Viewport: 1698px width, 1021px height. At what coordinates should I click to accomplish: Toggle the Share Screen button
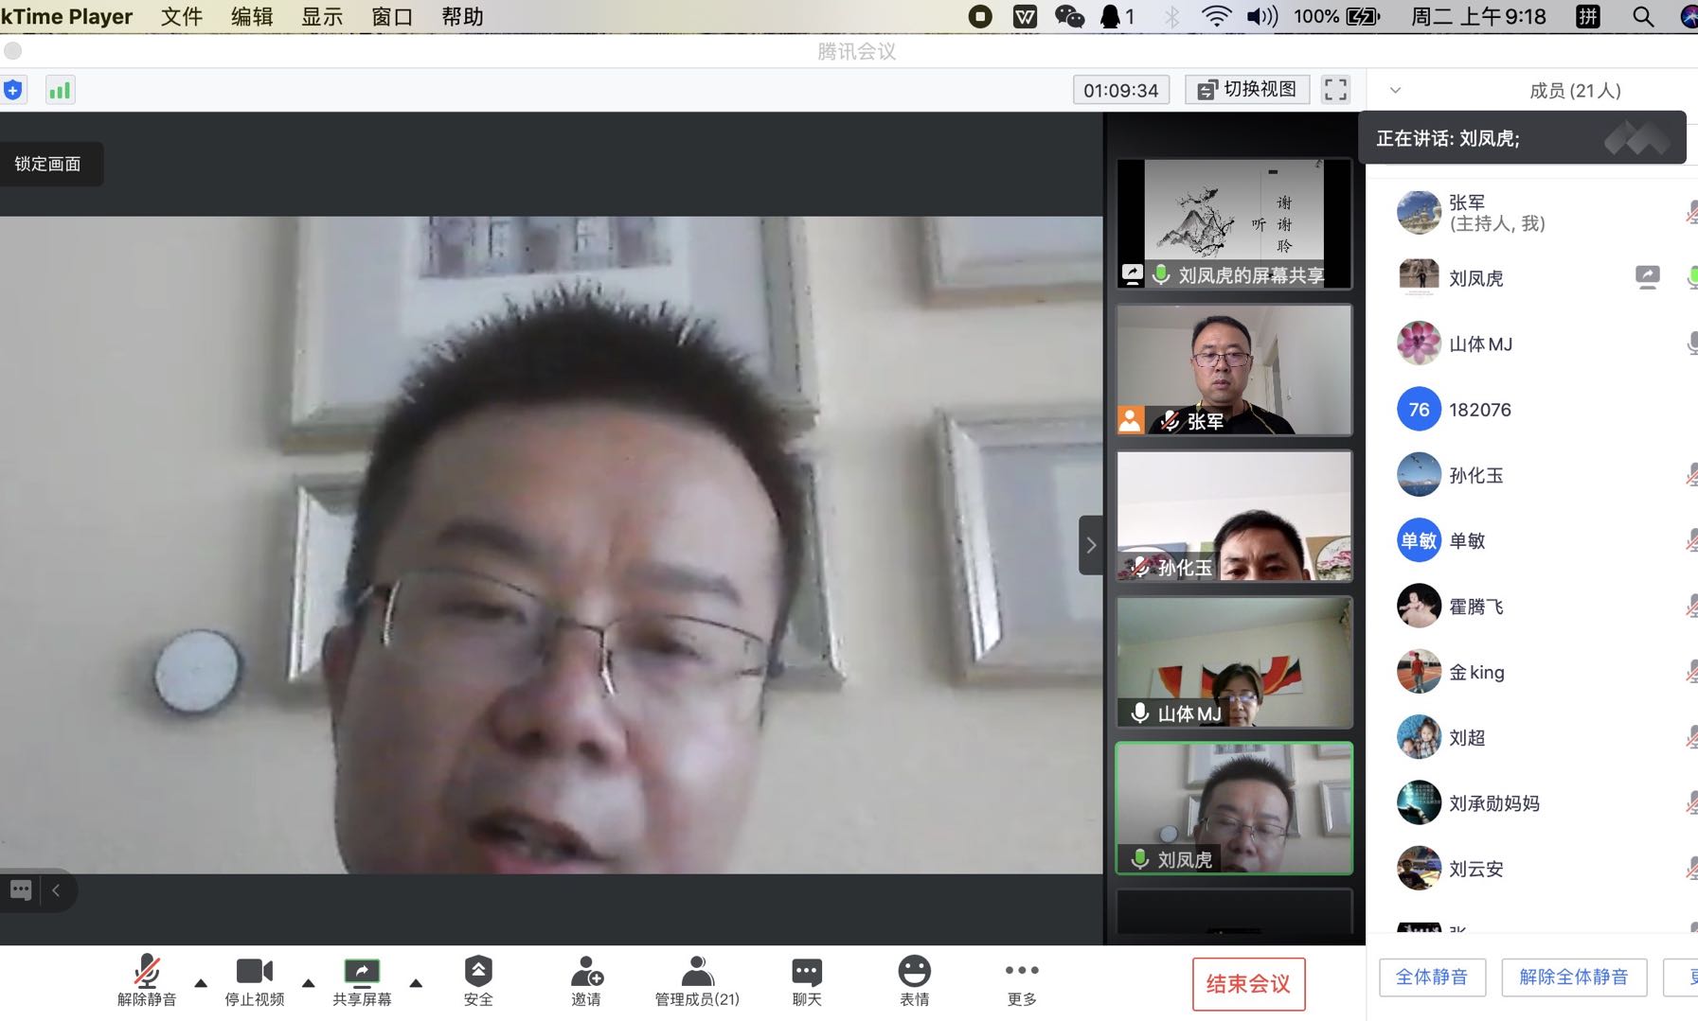coord(362,981)
